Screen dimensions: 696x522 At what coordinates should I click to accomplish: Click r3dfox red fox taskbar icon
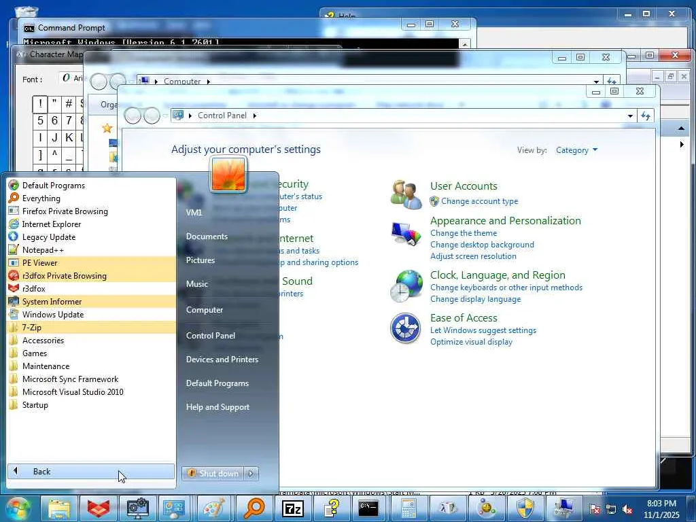tap(99, 508)
